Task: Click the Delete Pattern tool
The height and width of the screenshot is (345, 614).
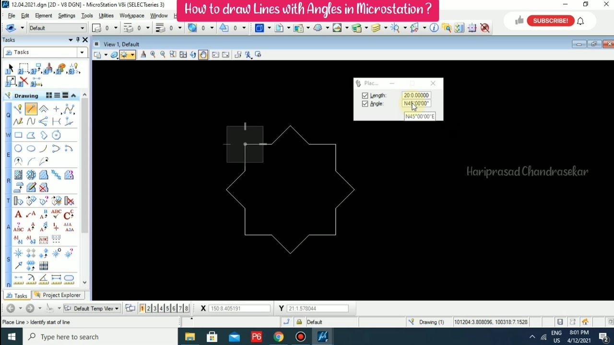Action: (x=44, y=187)
